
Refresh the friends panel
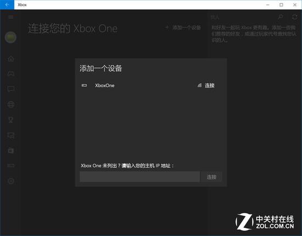click(x=294, y=17)
